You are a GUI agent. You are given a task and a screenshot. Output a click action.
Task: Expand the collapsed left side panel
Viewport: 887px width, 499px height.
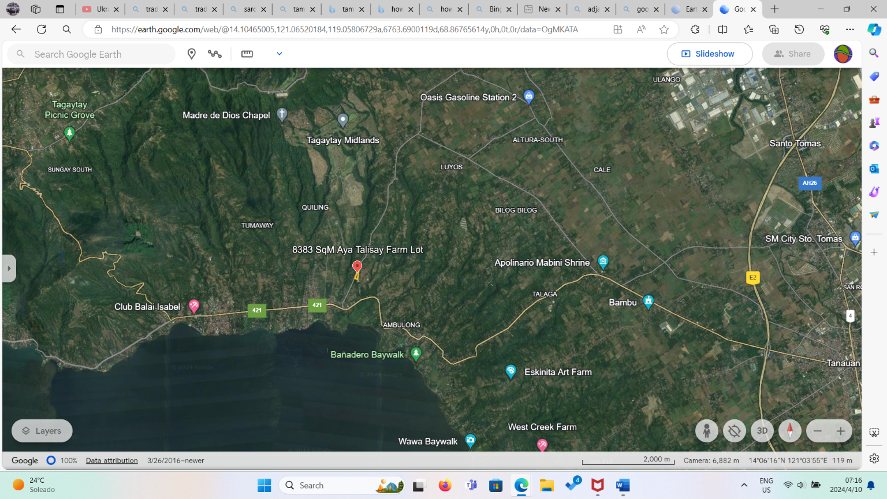coord(9,269)
